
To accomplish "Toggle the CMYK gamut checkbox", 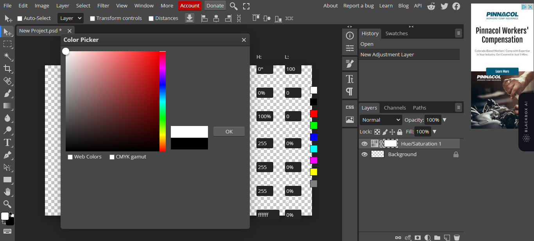I will (112, 157).
